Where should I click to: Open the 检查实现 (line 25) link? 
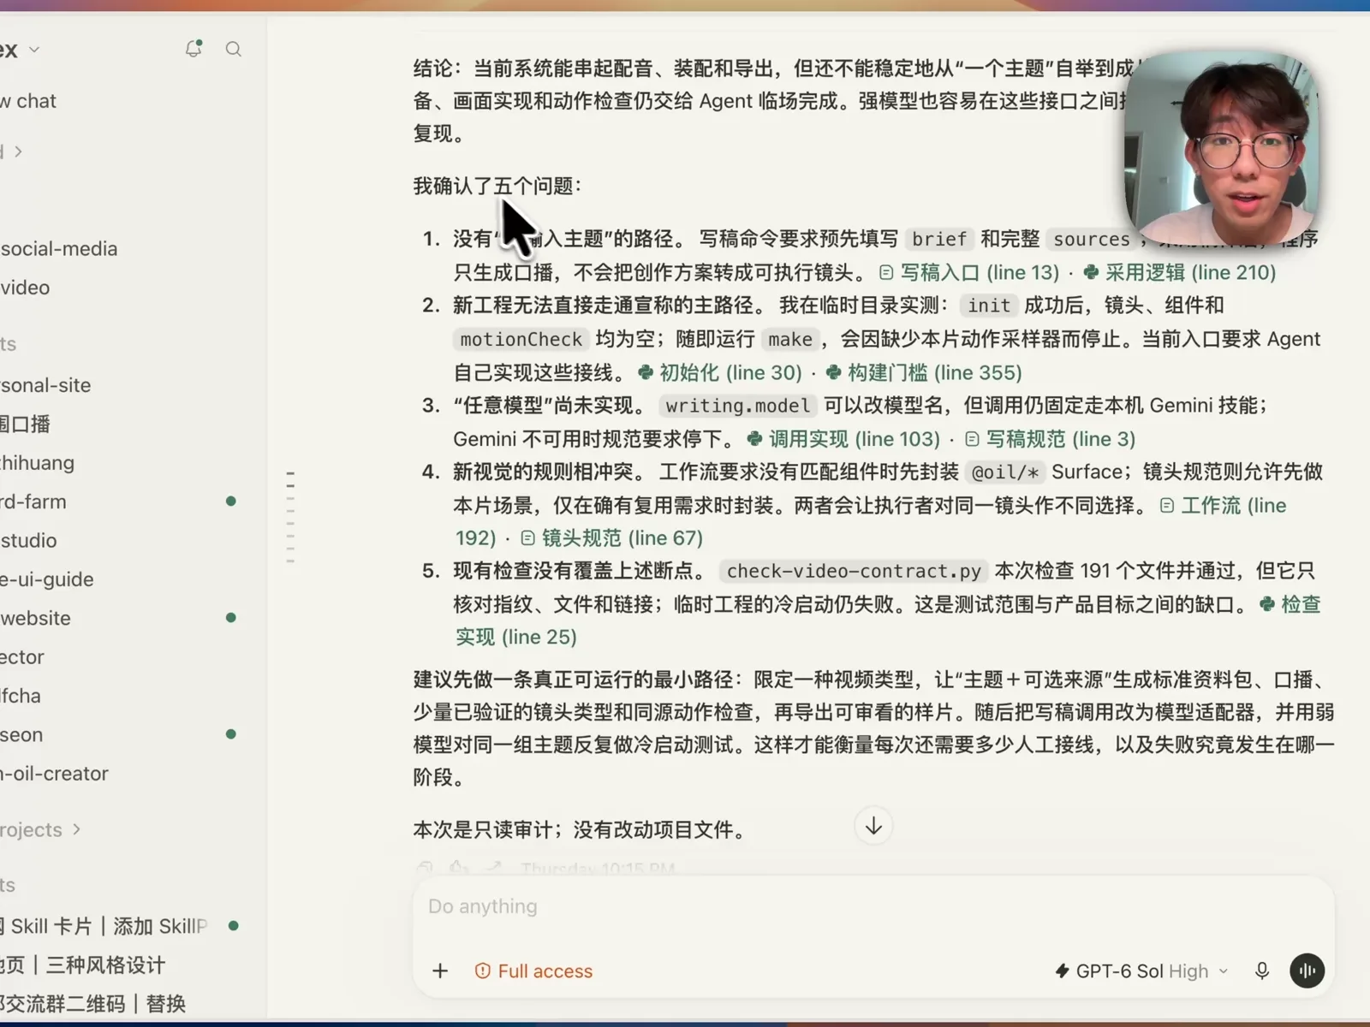pos(1290,604)
